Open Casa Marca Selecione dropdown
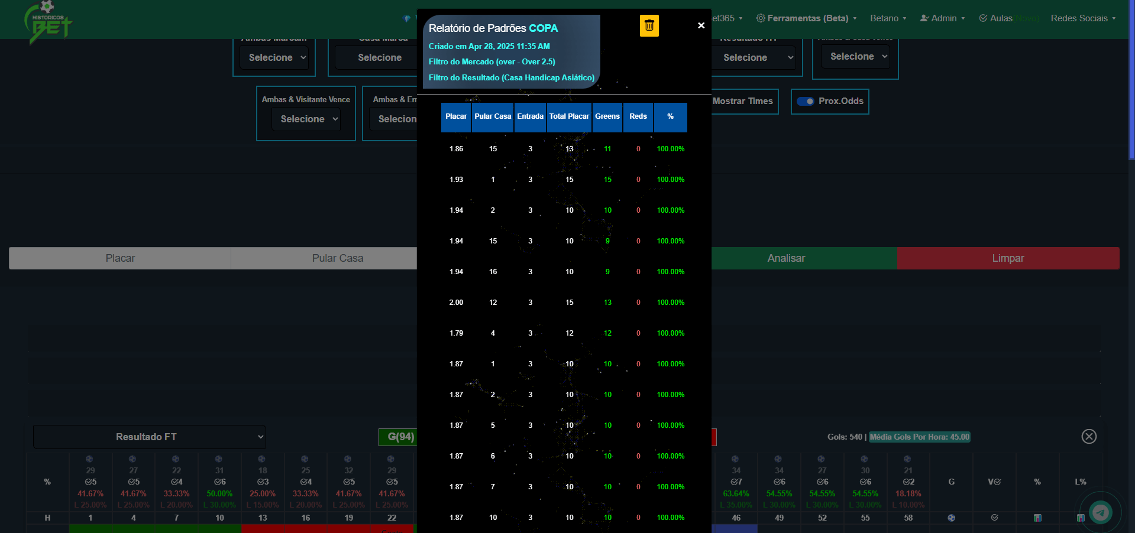This screenshot has width=1135, height=533. point(376,57)
